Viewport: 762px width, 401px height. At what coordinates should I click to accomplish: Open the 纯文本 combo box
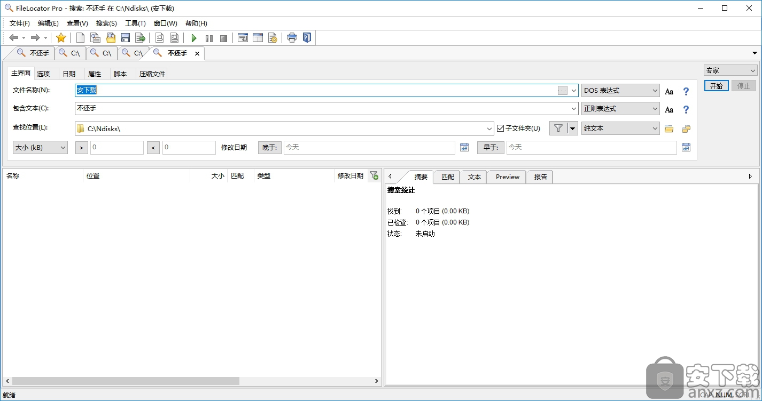(620, 129)
